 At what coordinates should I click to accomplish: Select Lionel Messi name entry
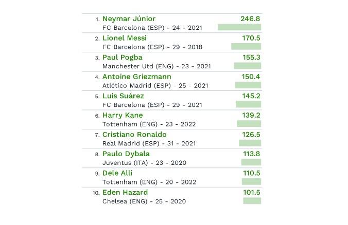pyautogui.click(x=125, y=38)
